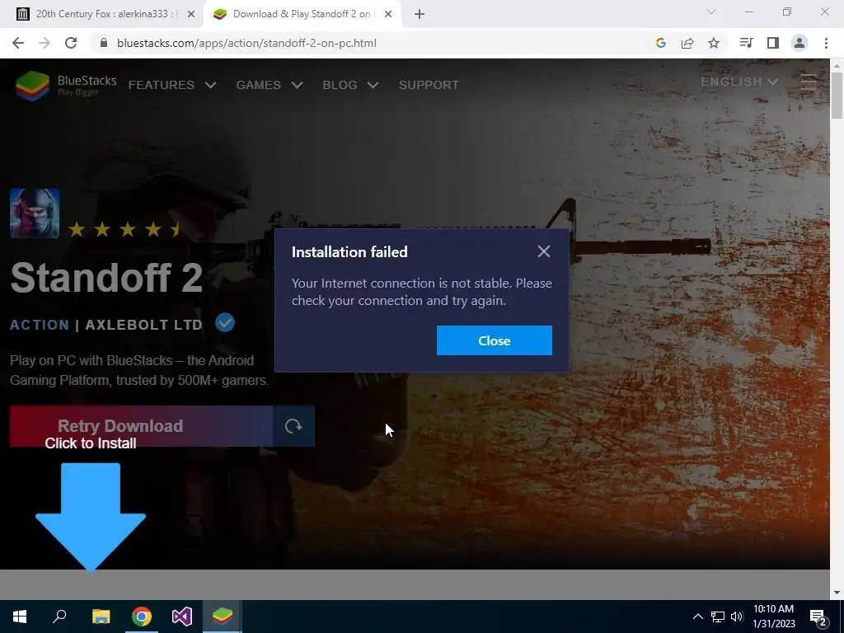The height and width of the screenshot is (633, 844).
Task: Open the ENGLISH language dropdown
Action: tap(739, 82)
